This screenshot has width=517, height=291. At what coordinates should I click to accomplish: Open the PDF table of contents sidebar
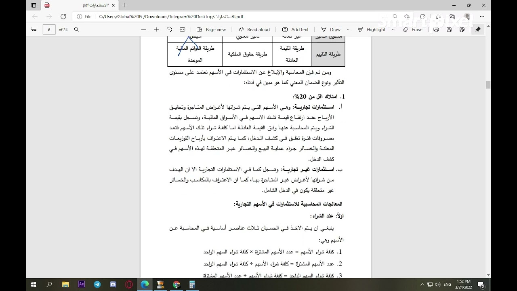[x=34, y=30]
